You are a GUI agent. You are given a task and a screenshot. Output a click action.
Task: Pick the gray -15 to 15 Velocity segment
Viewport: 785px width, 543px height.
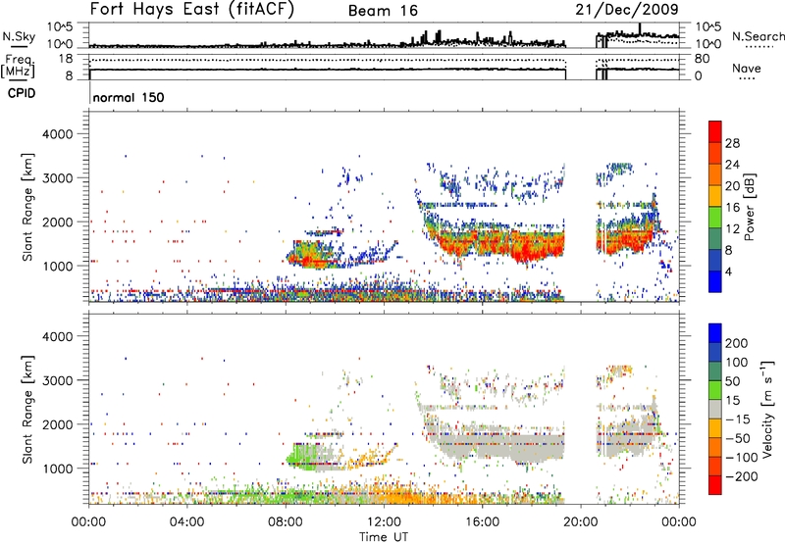(715, 409)
